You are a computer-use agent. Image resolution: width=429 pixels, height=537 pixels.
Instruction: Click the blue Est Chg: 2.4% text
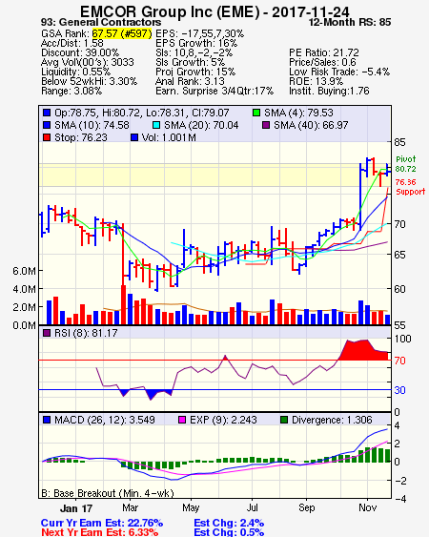tap(229, 523)
